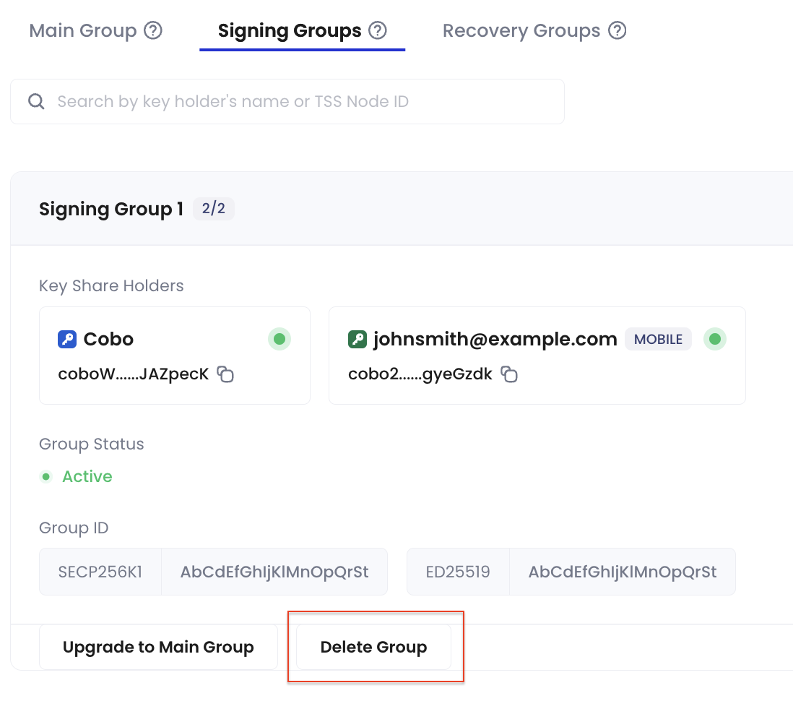Click the ED25519 group ID value
Viewport: 793px width, 701px height.
[x=623, y=572]
